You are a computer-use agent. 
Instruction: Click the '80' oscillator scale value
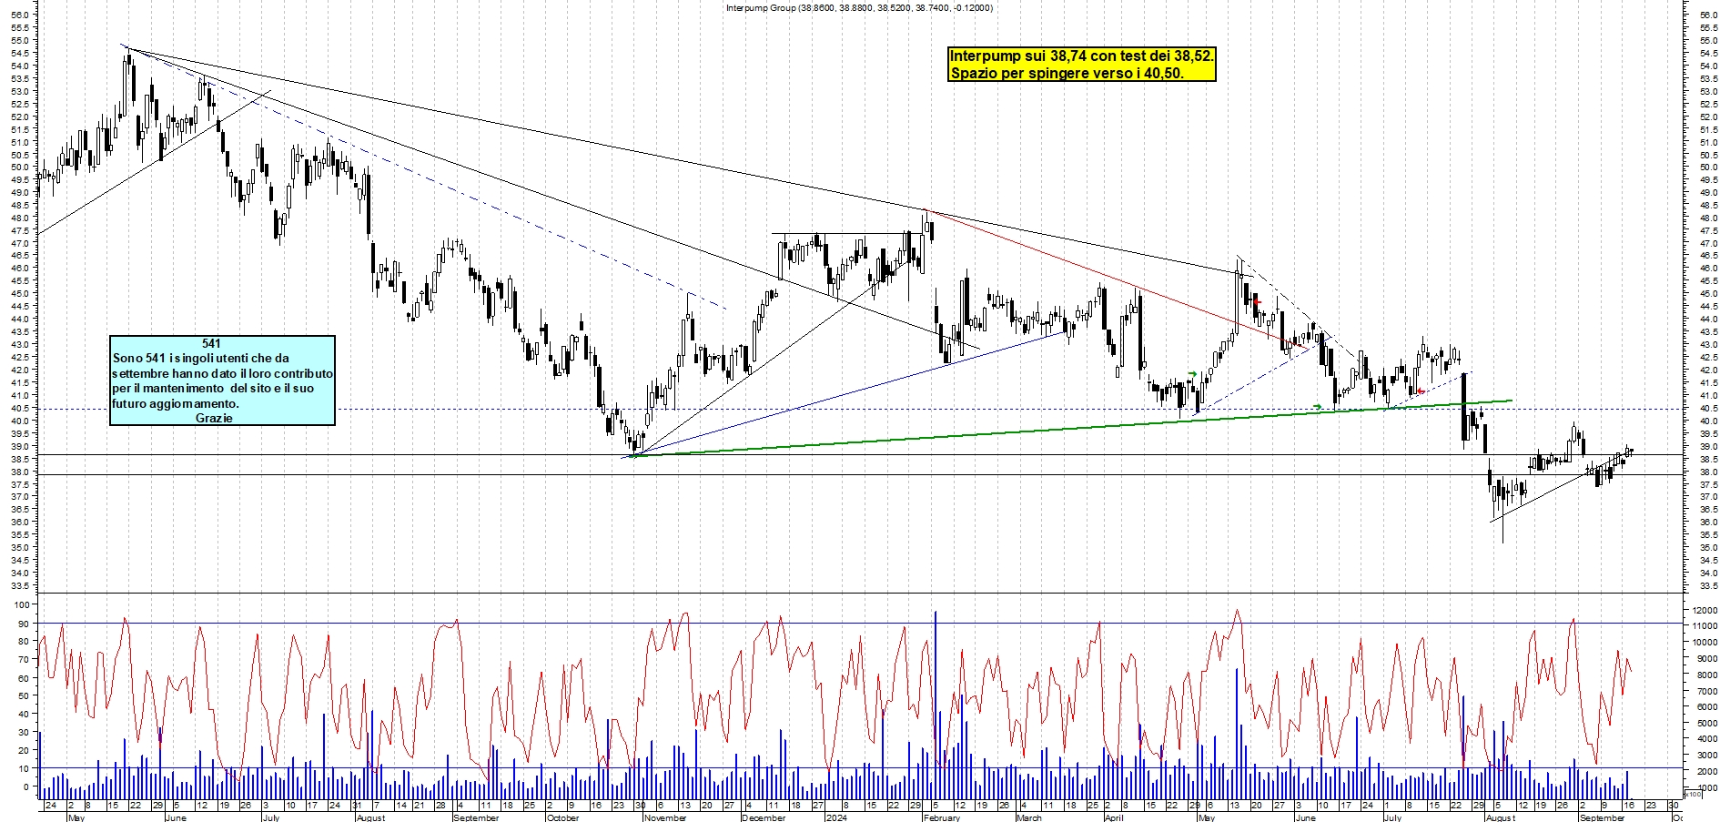(25, 642)
